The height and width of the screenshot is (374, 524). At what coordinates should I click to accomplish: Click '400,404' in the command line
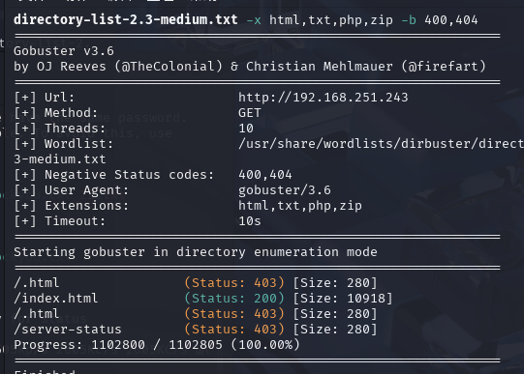pos(451,20)
